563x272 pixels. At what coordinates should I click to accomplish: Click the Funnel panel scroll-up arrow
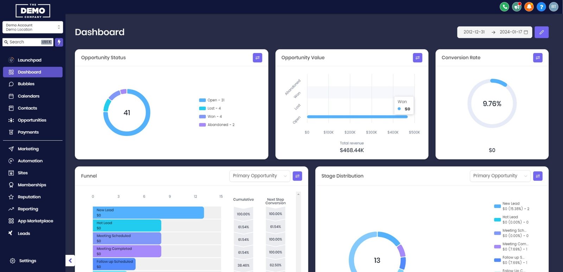tap(298, 194)
